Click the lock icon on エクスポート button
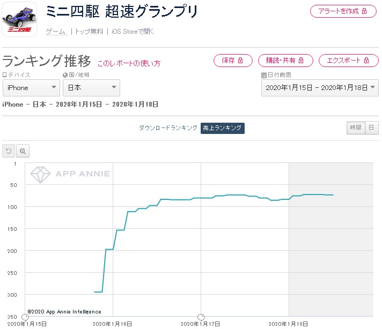The height and width of the screenshot is (329, 382). click(366, 61)
